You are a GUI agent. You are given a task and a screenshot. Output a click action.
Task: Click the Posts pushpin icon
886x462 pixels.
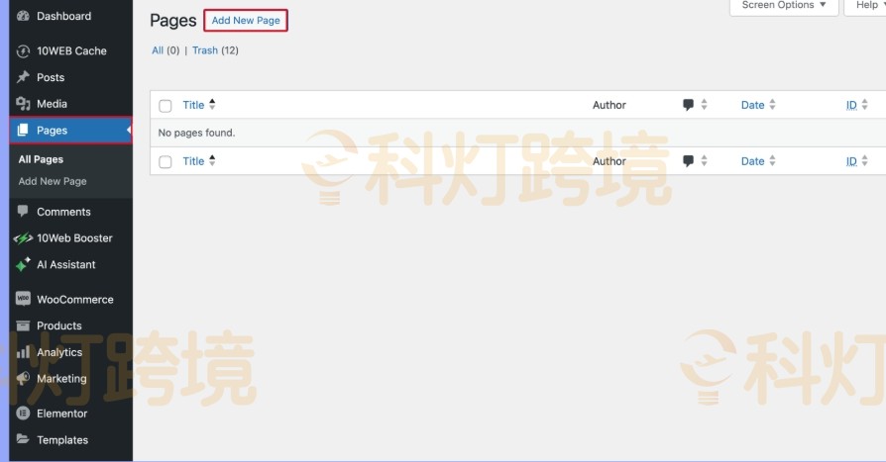[23, 77]
